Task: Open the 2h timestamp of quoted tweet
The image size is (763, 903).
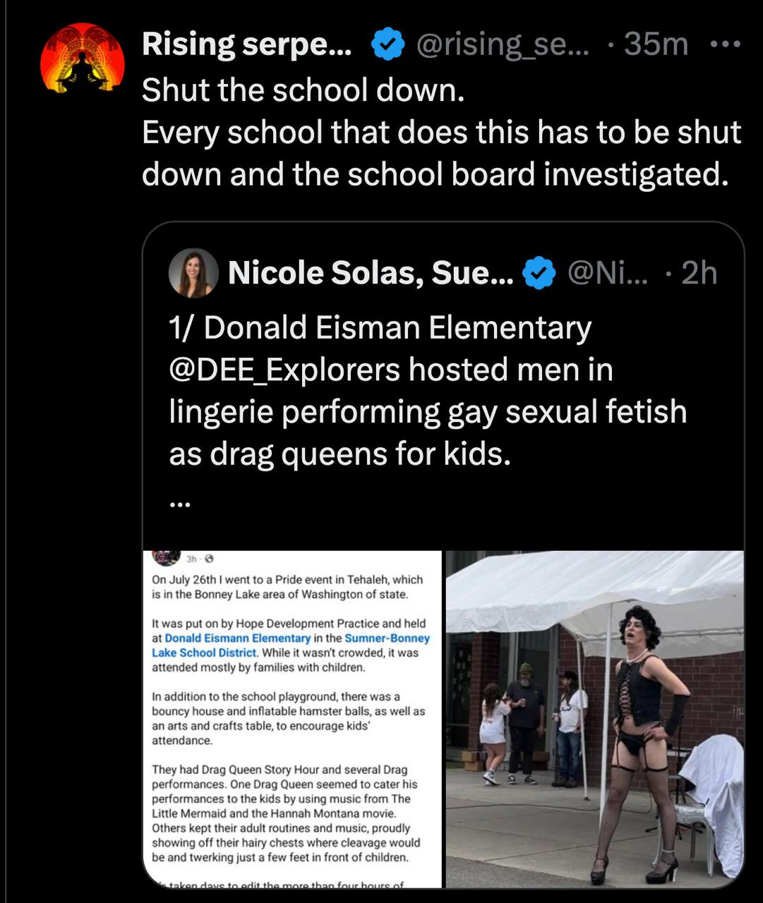Action: pos(699,273)
